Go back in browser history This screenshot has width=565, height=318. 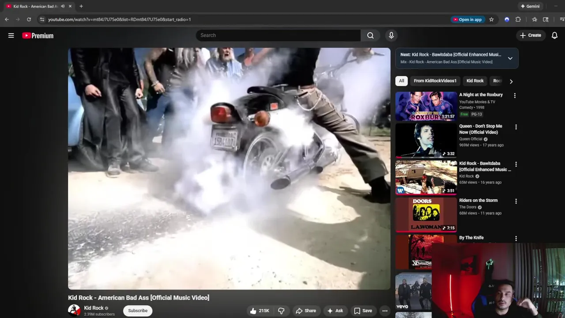click(7, 19)
